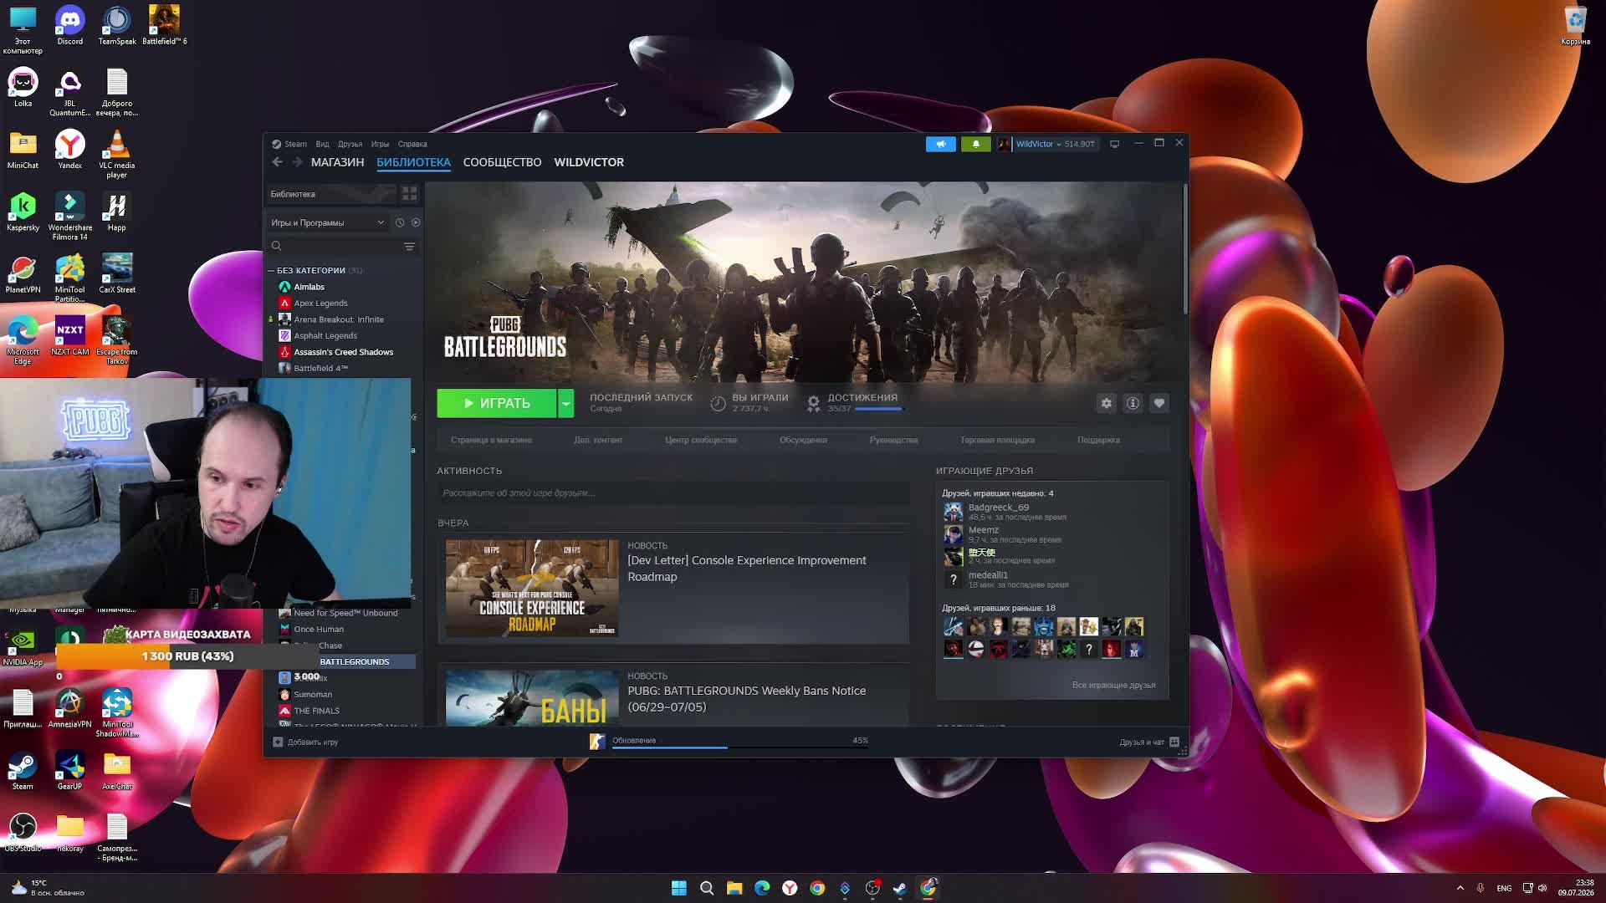The height and width of the screenshot is (903, 1606).
Task: Open Steam menu in the title bar
Action: pos(295,144)
